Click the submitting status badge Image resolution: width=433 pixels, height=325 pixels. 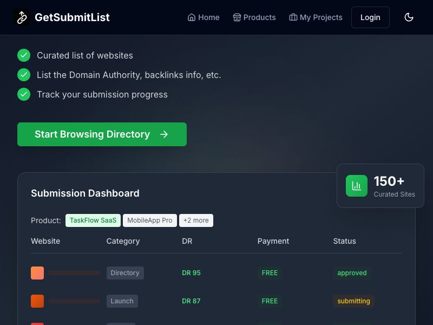point(353,301)
